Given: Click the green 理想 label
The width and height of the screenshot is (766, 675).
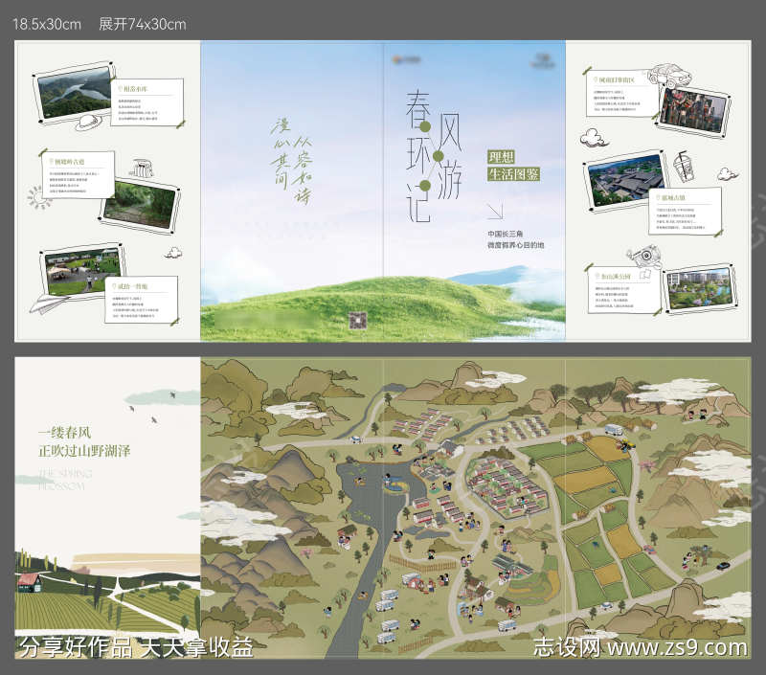Looking at the screenshot, I should 502,157.
